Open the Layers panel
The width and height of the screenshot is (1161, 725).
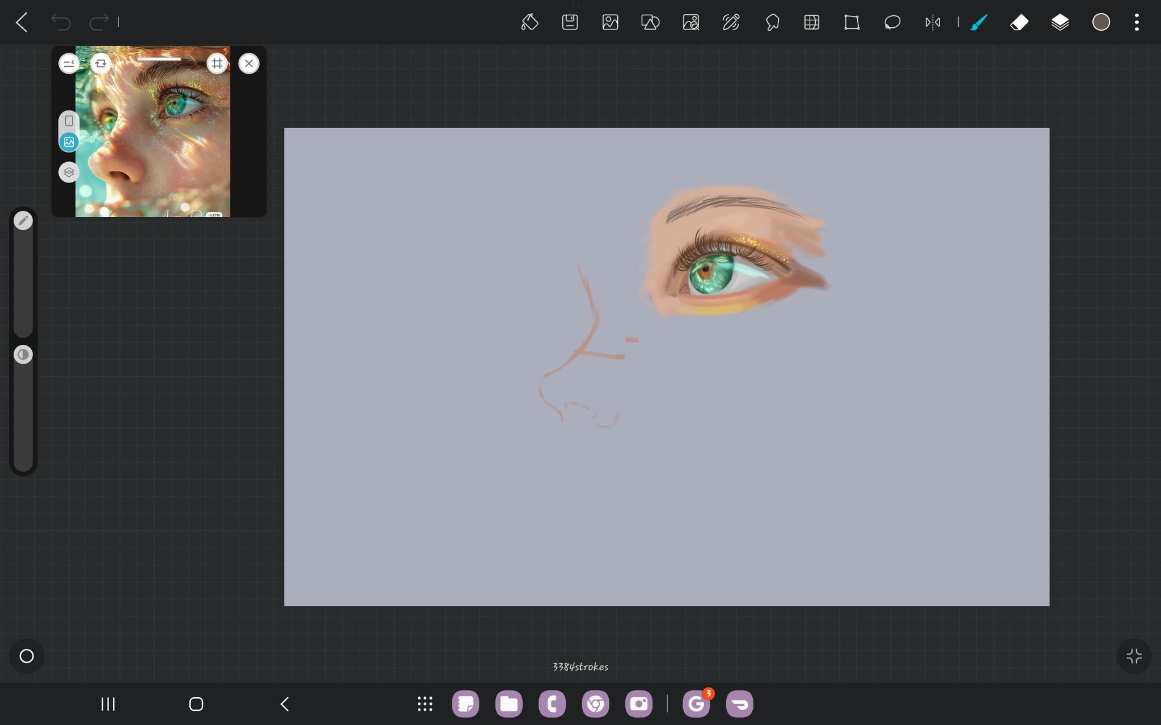coord(1061,22)
